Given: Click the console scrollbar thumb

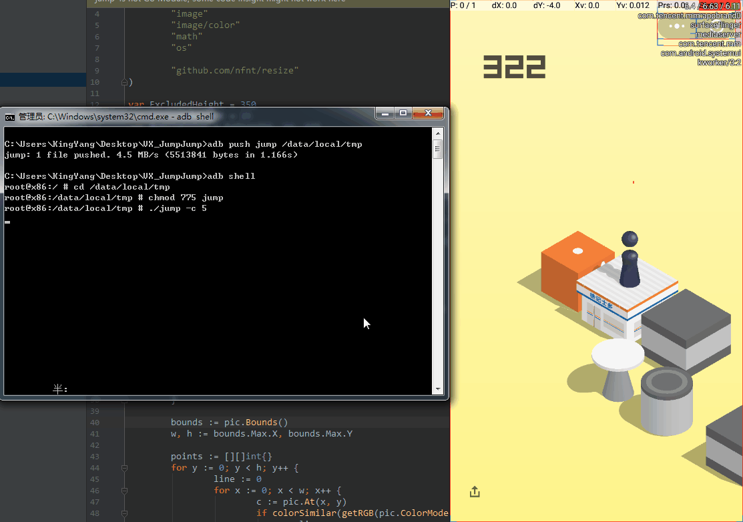Looking at the screenshot, I should (x=438, y=149).
